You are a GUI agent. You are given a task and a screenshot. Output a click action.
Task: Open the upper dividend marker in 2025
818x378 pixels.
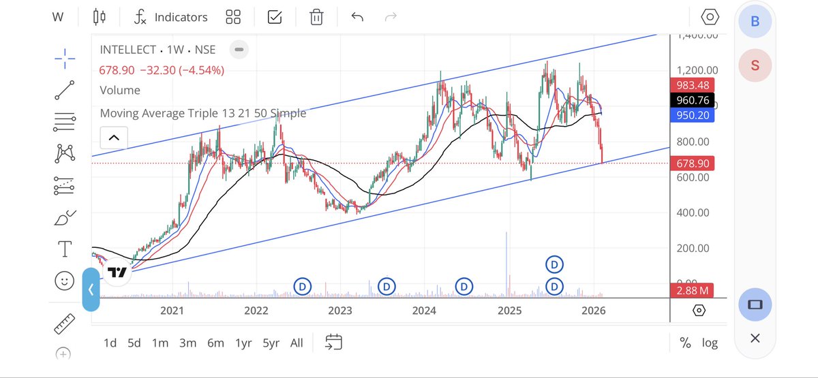[555, 264]
